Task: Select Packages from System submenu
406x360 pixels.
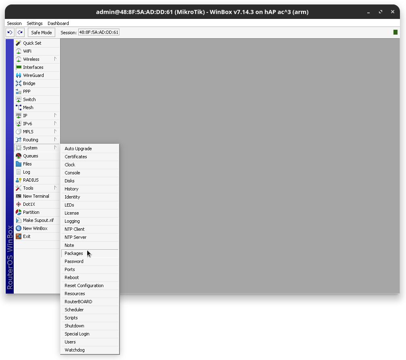Action: (x=74, y=253)
